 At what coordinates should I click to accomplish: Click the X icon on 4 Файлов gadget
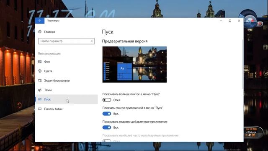(x=253, y=135)
